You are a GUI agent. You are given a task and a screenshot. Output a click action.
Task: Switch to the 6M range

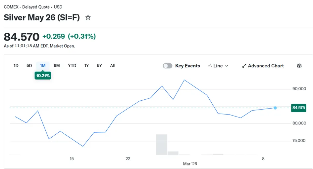[57, 66]
